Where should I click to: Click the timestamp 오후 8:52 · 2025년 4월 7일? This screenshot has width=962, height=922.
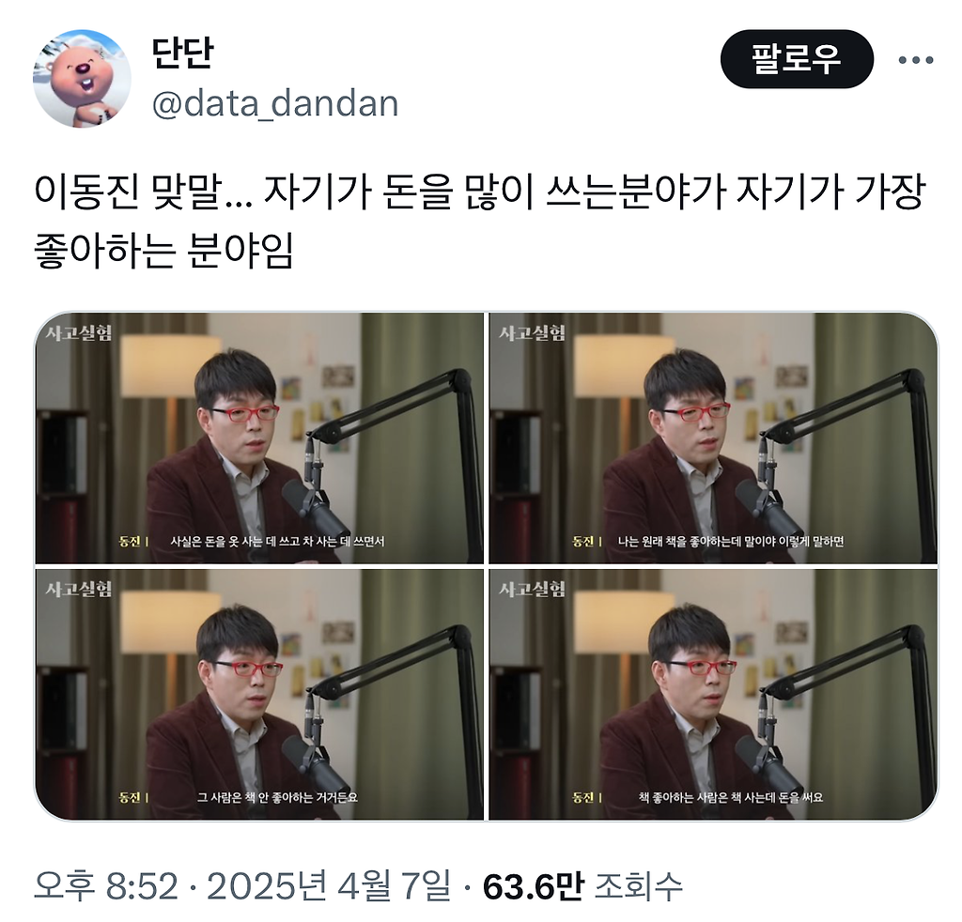click(241, 886)
